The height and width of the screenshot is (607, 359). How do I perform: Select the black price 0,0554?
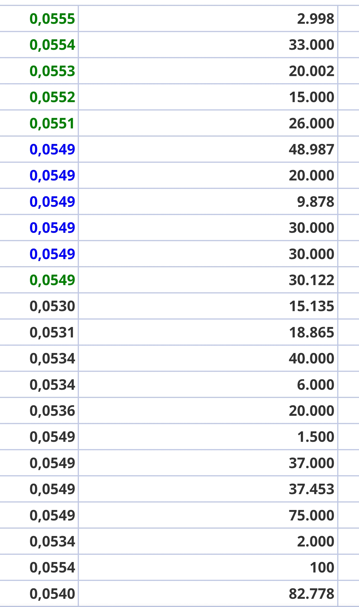point(52,568)
